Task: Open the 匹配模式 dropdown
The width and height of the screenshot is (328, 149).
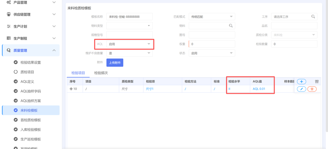Action: coord(212,17)
